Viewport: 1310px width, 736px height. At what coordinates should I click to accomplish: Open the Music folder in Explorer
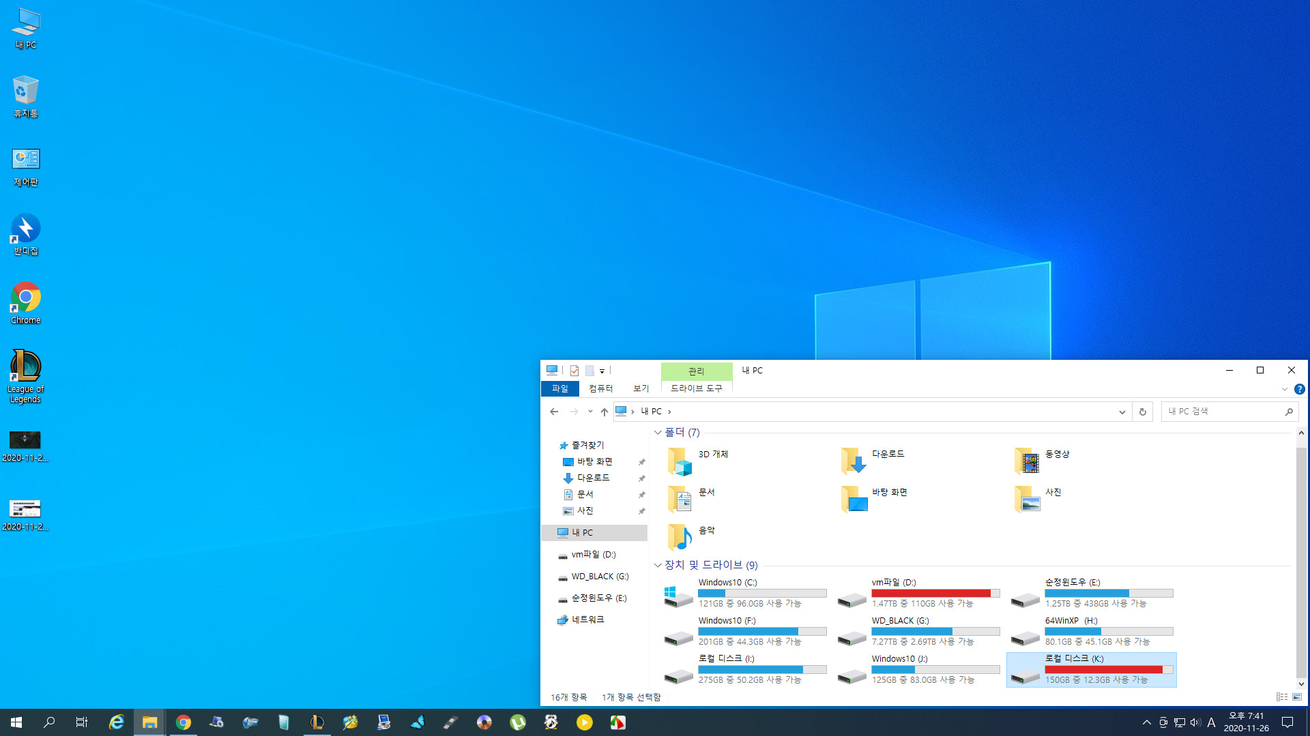(691, 538)
